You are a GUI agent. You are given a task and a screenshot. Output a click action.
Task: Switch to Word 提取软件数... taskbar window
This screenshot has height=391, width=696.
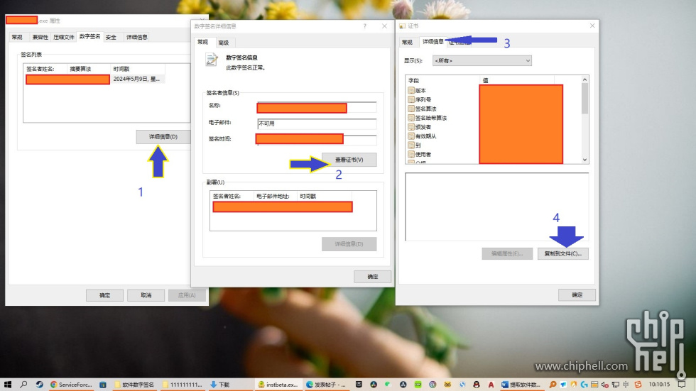[522, 385]
